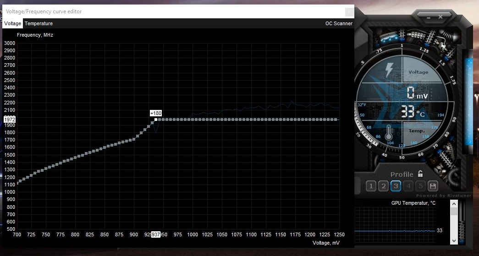Click the +180 offset tooltip

point(156,113)
